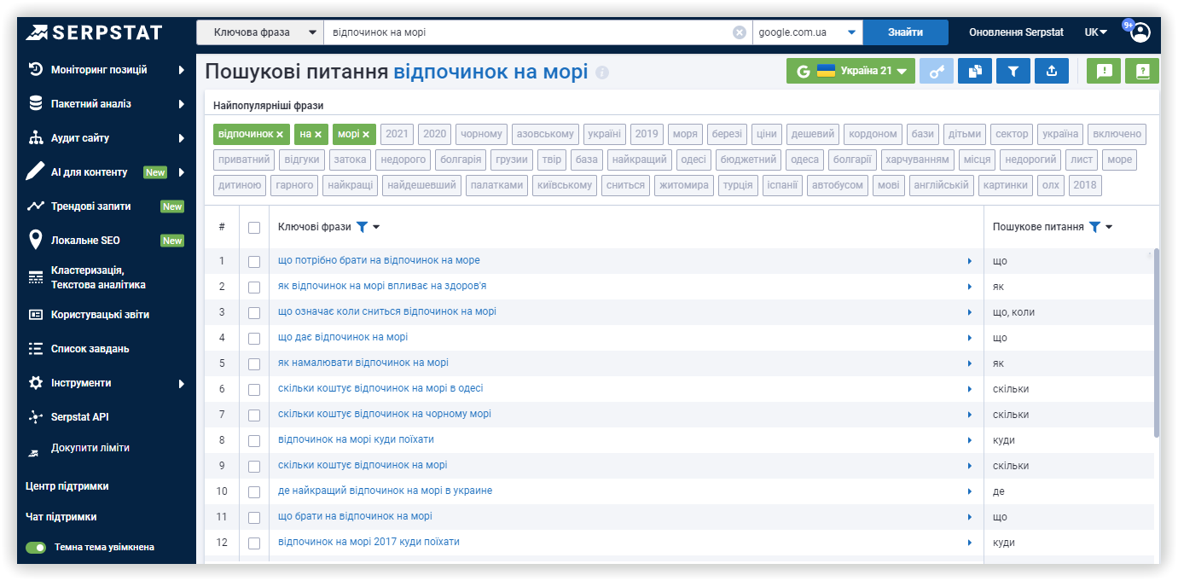Click the Serpstat API network icon

(x=36, y=417)
